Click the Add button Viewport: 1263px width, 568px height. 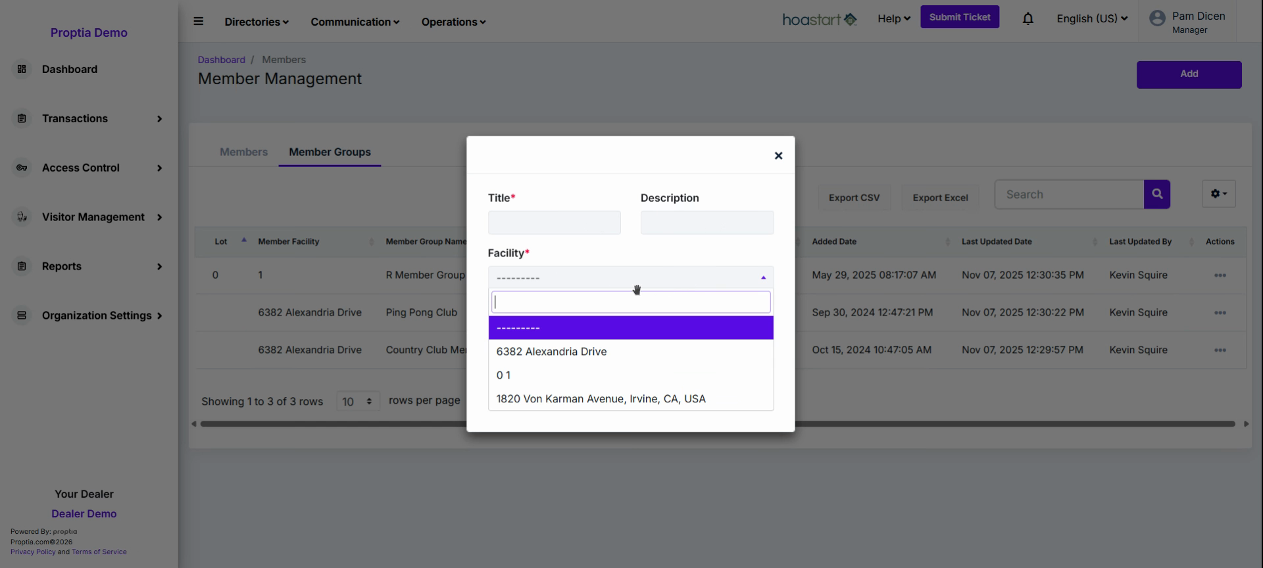pyautogui.click(x=1189, y=74)
